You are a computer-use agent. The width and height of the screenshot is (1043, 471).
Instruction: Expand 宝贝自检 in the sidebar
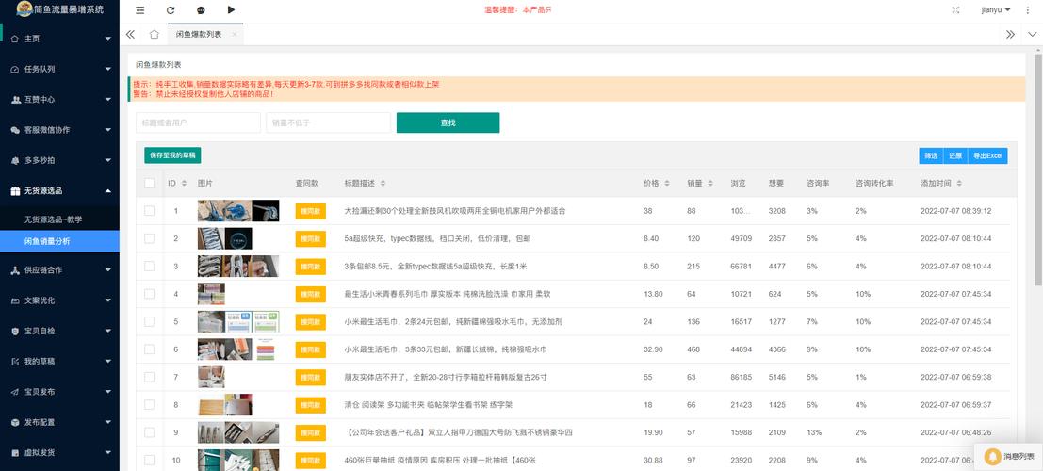point(60,331)
